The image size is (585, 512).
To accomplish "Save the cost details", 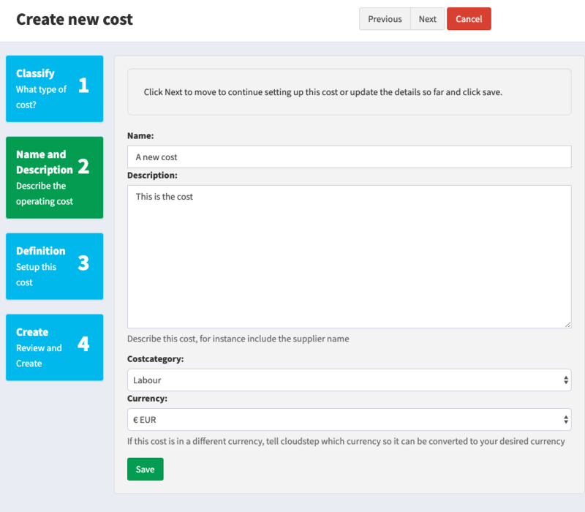I will [x=145, y=469].
